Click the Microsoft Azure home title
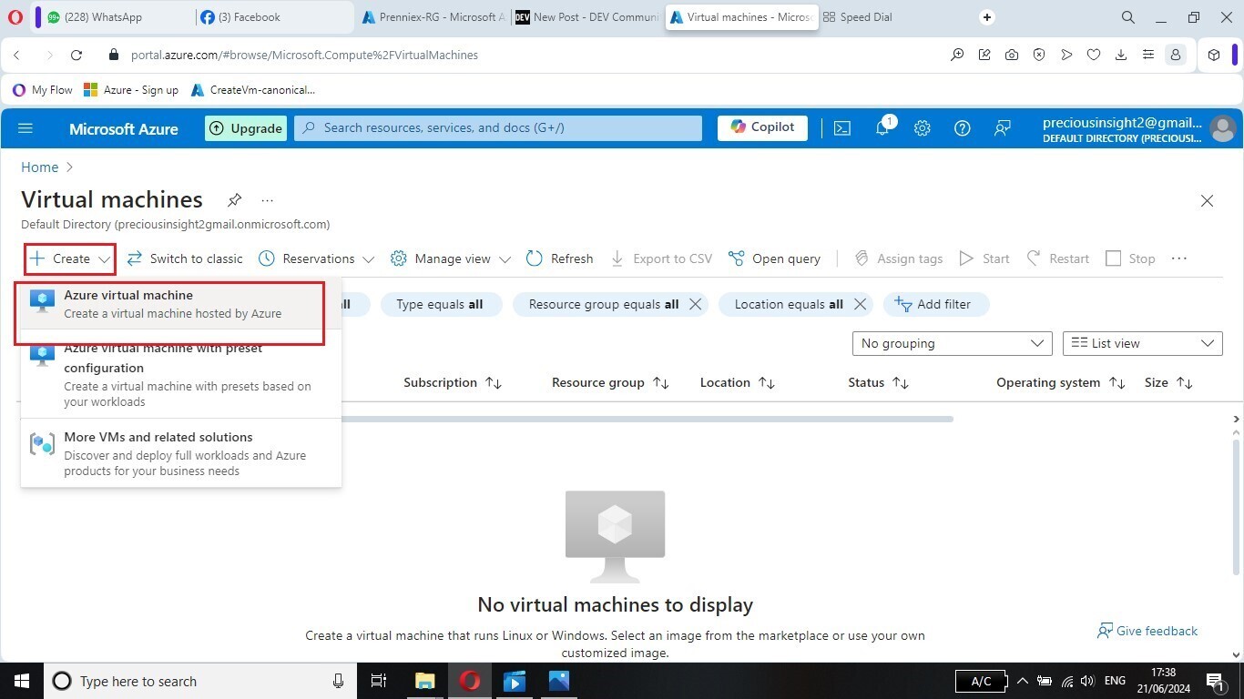Viewport: 1244px width, 699px height. (x=124, y=128)
